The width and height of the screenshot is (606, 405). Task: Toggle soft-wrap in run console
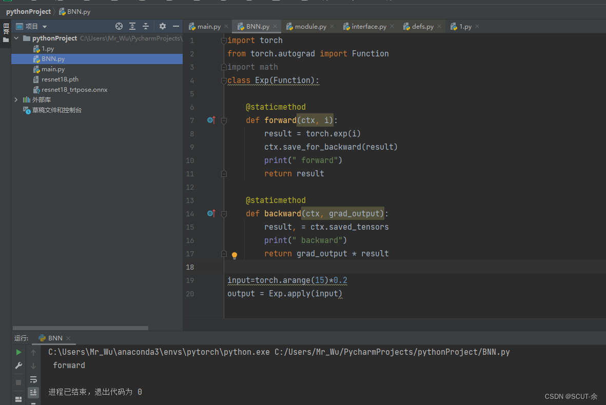[x=33, y=379]
